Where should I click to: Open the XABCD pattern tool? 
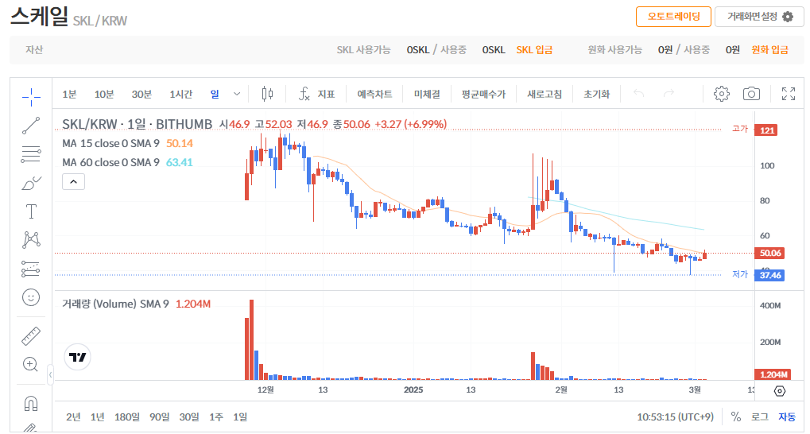point(31,240)
